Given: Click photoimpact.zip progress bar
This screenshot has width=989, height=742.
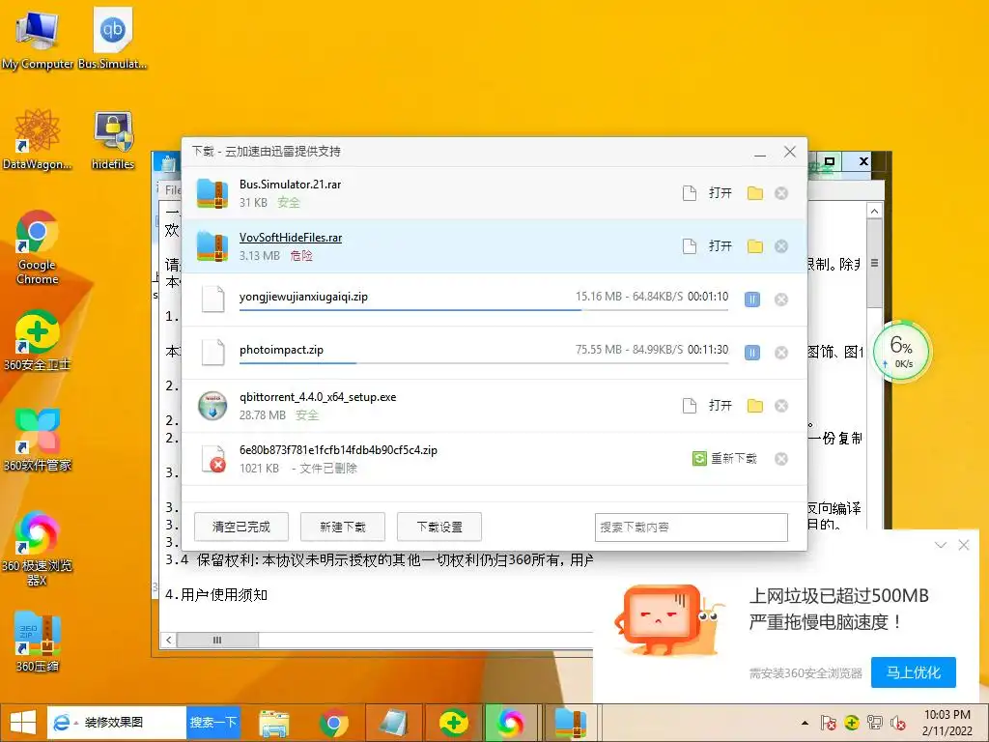Looking at the screenshot, I should point(484,363).
